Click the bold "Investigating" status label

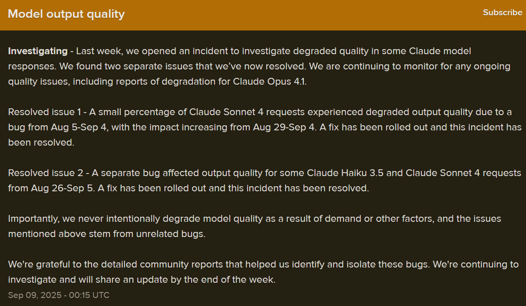(x=38, y=51)
